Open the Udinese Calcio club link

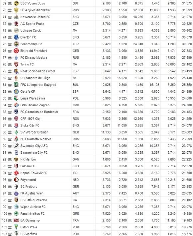point(31,31)
